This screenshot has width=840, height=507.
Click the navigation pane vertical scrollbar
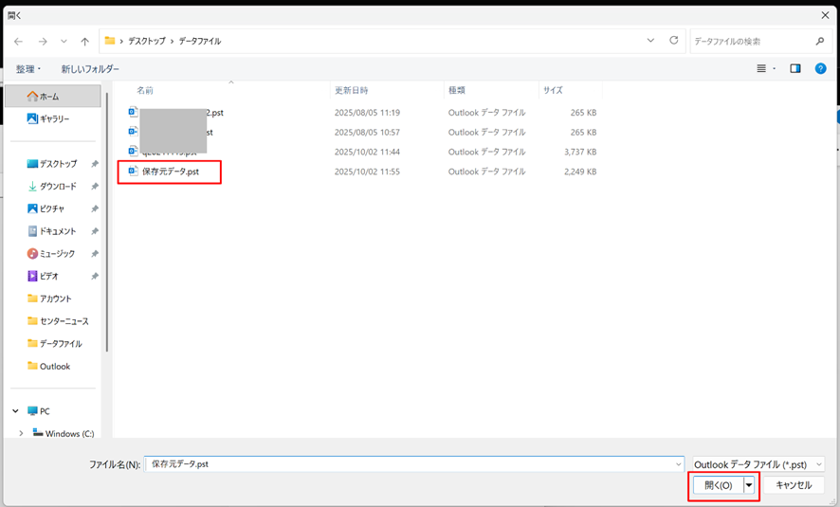click(106, 218)
